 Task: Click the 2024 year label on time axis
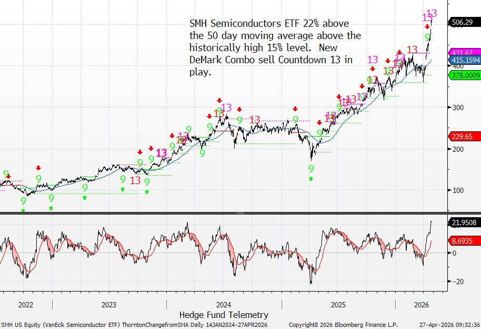point(224,305)
